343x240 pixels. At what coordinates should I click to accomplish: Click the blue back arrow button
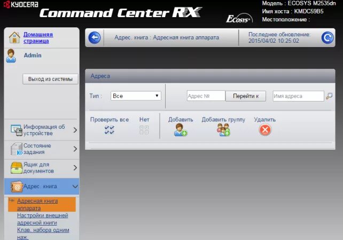tap(95, 37)
